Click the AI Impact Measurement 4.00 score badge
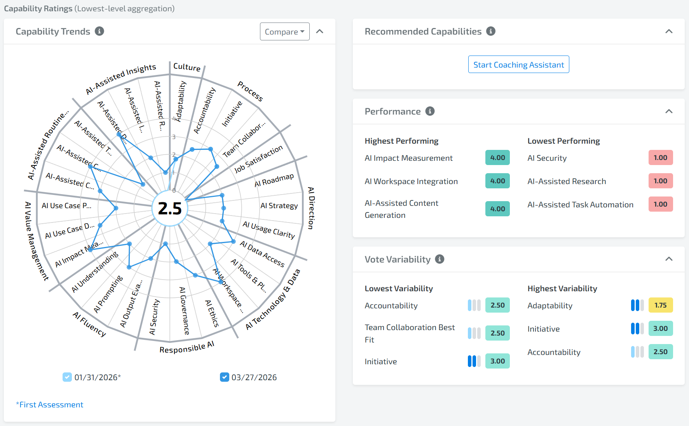The width and height of the screenshot is (689, 426). (497, 158)
